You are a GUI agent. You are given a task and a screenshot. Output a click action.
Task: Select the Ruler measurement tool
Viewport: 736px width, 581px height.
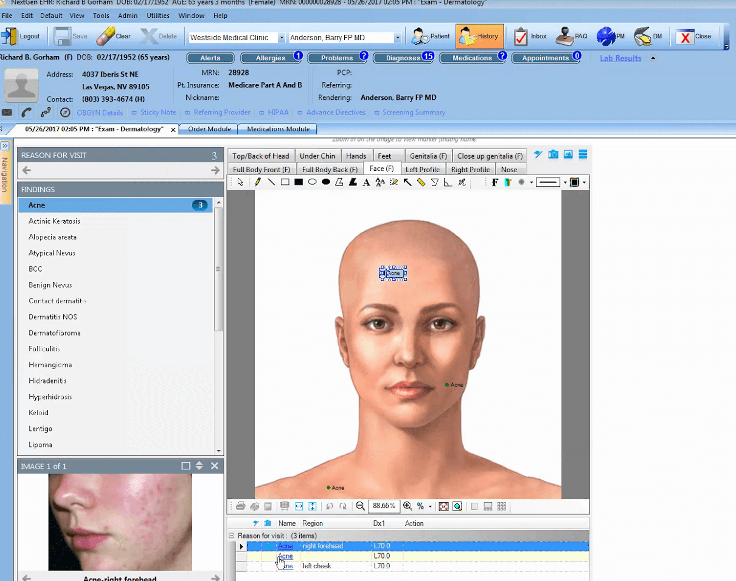pos(421,182)
